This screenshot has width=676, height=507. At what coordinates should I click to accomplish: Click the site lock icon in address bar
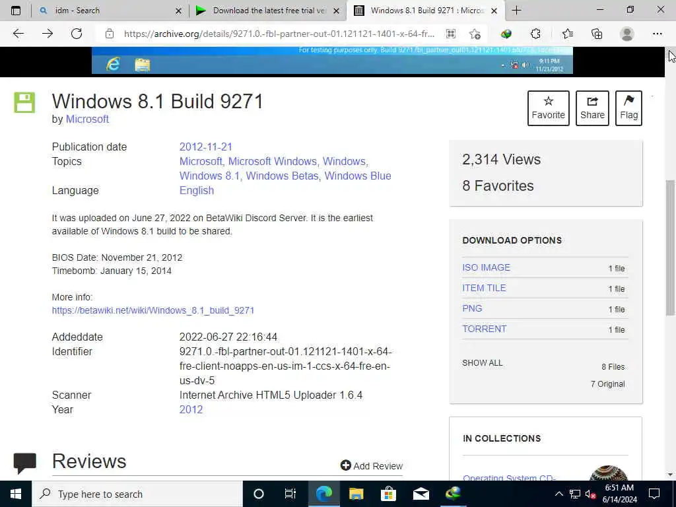pos(110,34)
